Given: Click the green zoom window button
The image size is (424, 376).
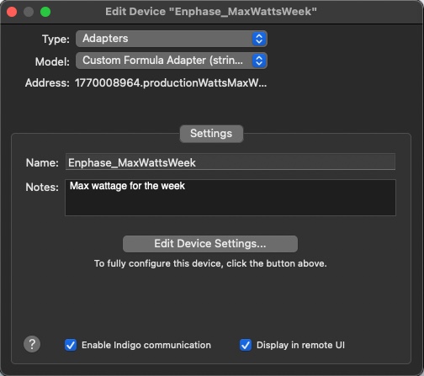Looking at the screenshot, I should pos(45,12).
